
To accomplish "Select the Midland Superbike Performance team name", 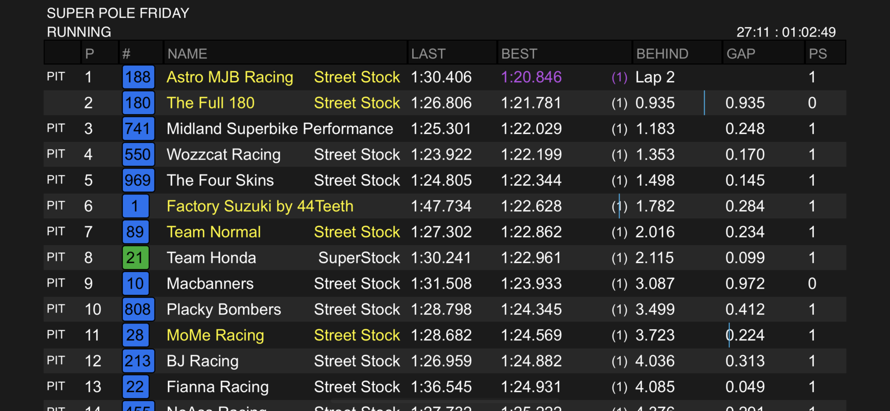I will pos(280,129).
